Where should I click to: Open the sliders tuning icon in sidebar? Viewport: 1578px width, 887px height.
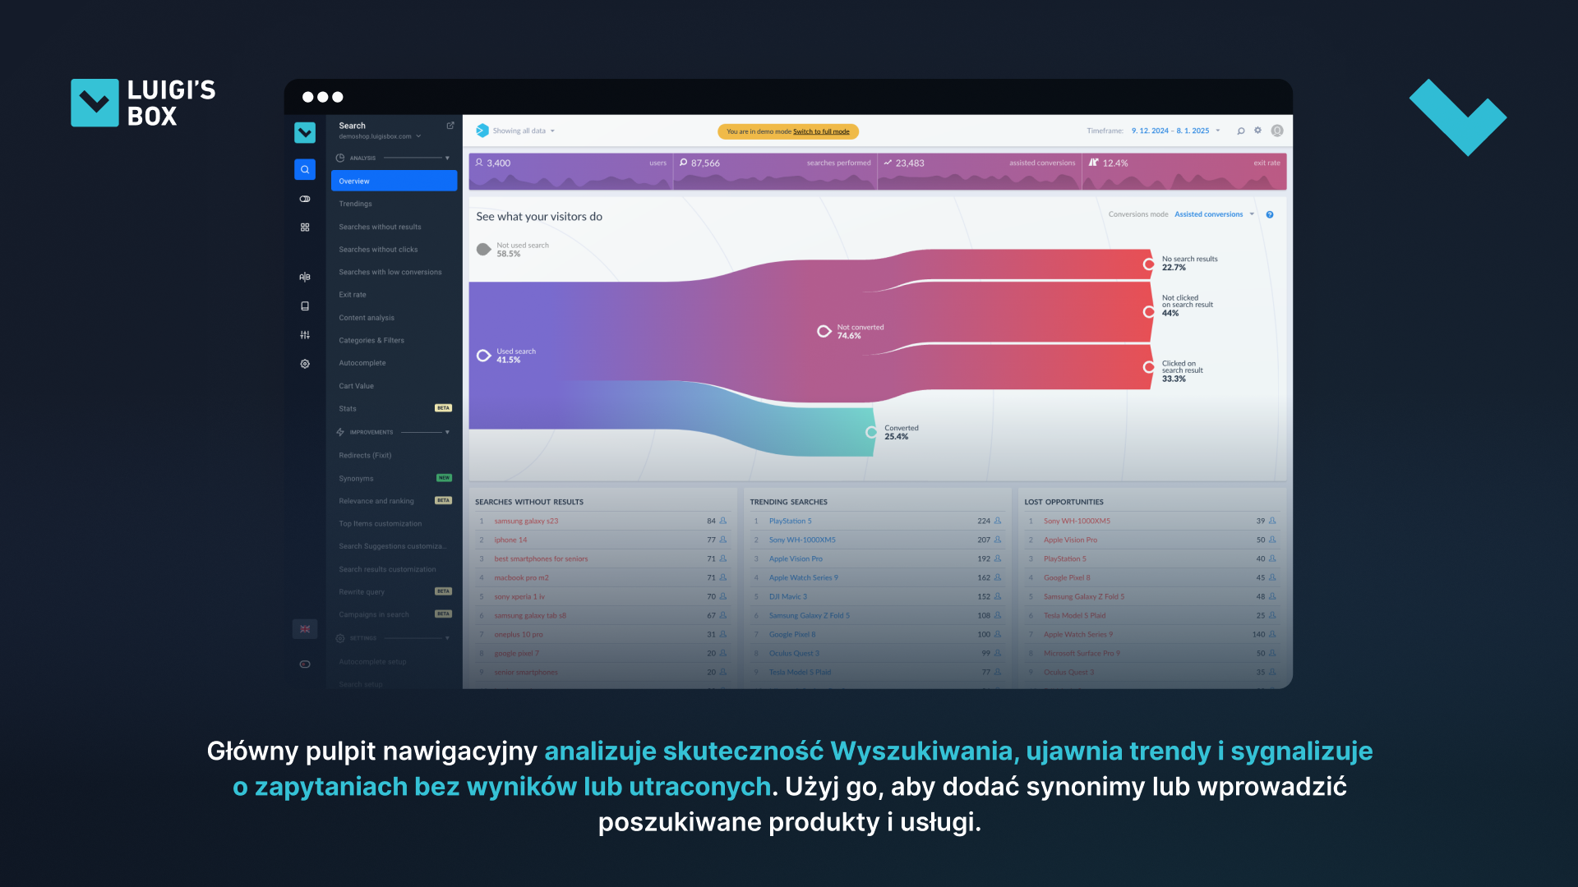coord(305,335)
